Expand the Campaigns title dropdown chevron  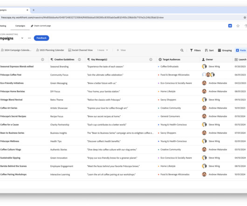(22, 38)
